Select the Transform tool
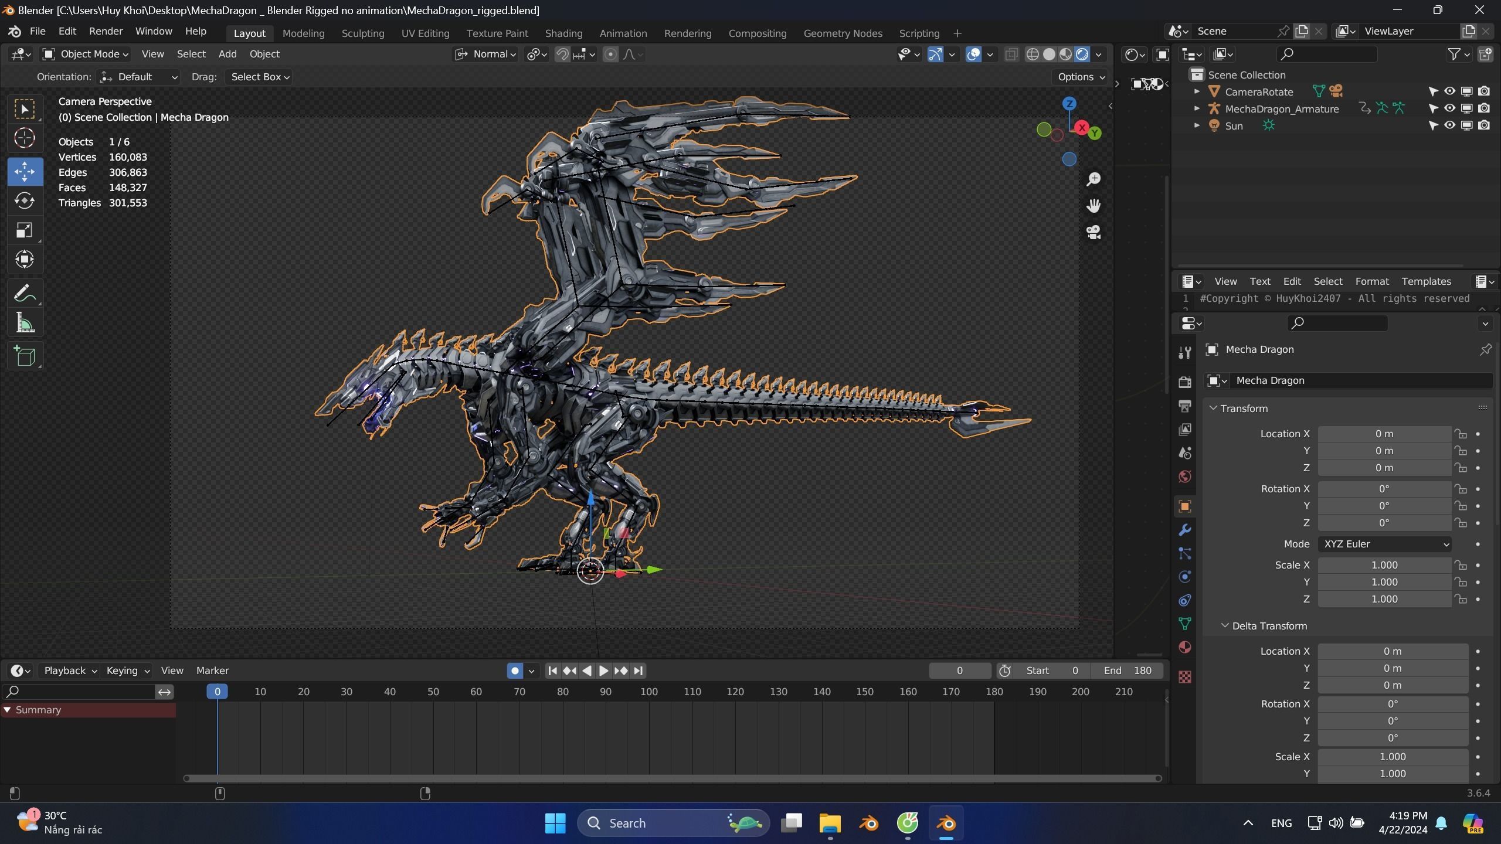Viewport: 1501px width, 844px height. [x=25, y=260]
